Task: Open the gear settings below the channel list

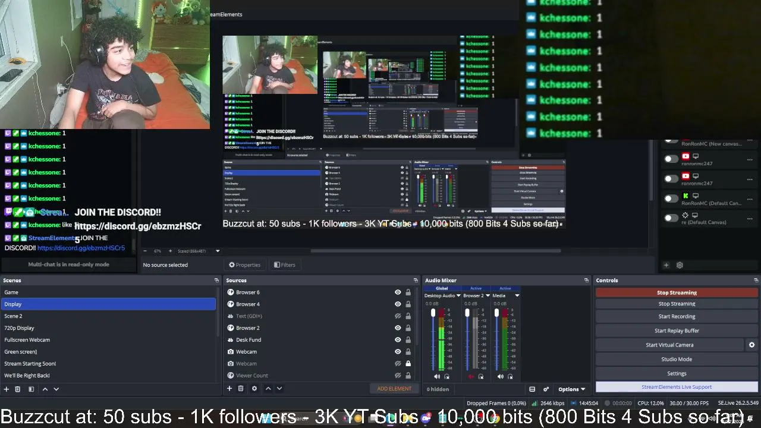Action: click(680, 265)
